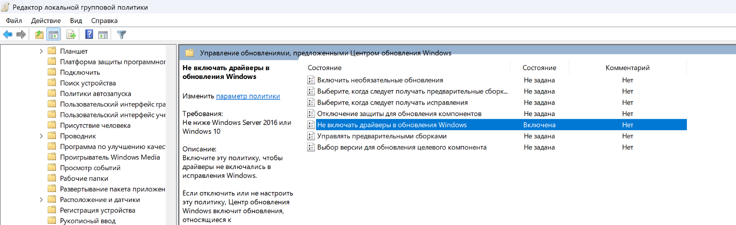Toggle the show/hide console tree icon
Screen dimensions: 736x225
pyautogui.click(x=53, y=34)
